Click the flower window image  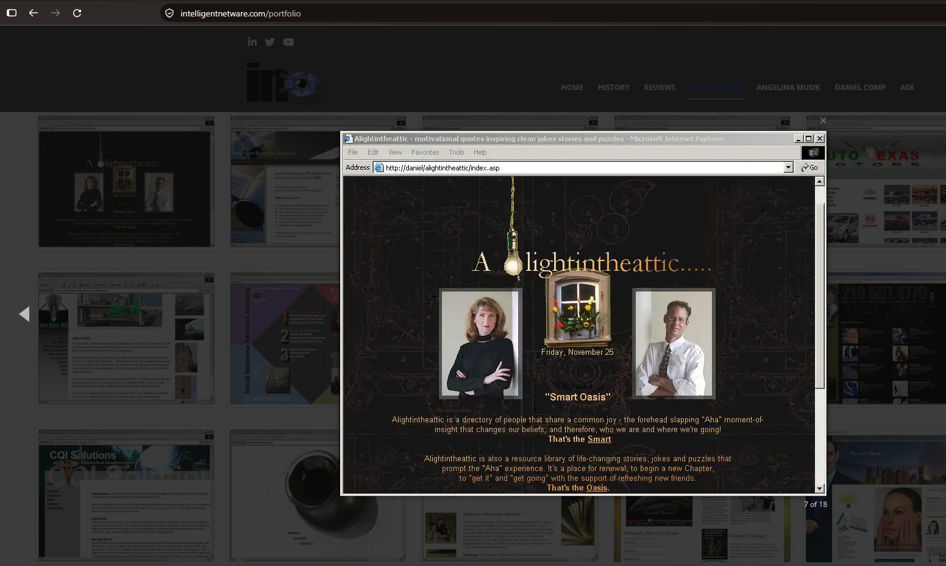tap(577, 309)
